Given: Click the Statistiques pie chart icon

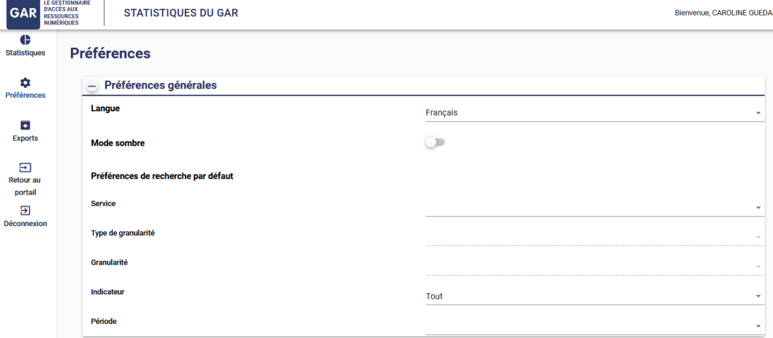Looking at the screenshot, I should pyautogui.click(x=25, y=40).
